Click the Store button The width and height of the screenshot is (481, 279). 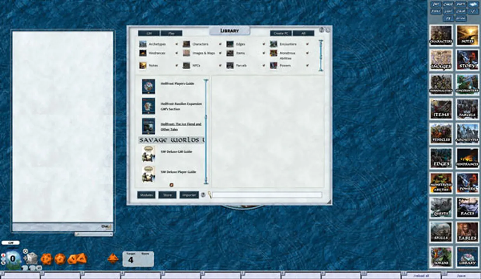167,195
